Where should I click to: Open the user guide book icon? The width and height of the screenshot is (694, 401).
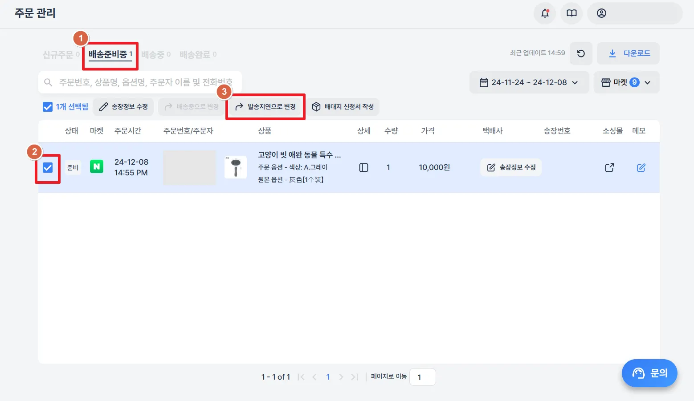(571, 13)
